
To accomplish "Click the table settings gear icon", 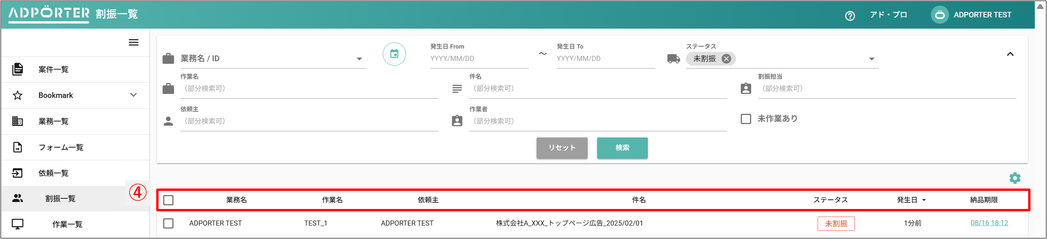I will (x=1014, y=178).
